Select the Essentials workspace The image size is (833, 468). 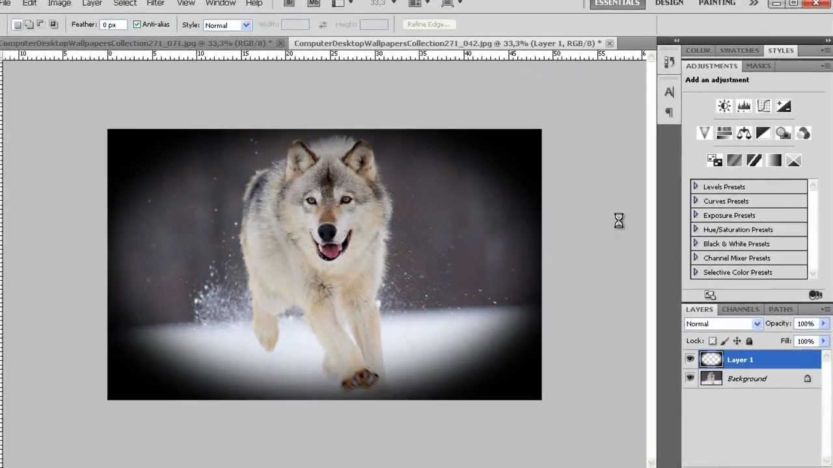(617, 3)
